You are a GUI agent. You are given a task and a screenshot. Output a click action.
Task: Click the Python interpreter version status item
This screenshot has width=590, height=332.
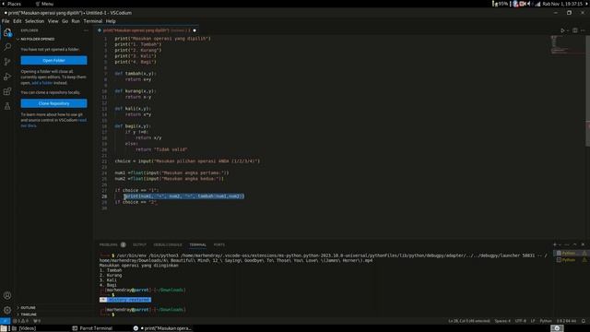coord(566,321)
